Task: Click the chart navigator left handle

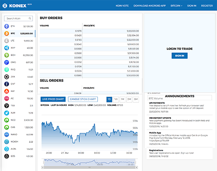Action: tap(44, 162)
